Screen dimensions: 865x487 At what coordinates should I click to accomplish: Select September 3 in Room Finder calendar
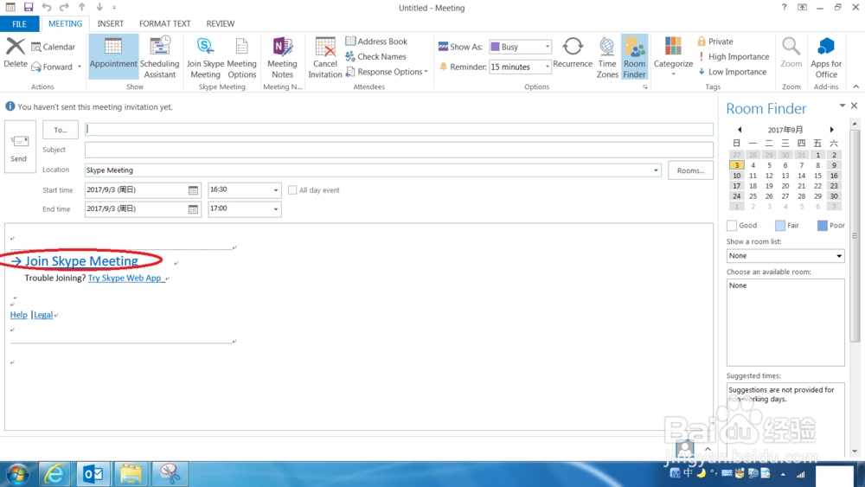coord(736,165)
